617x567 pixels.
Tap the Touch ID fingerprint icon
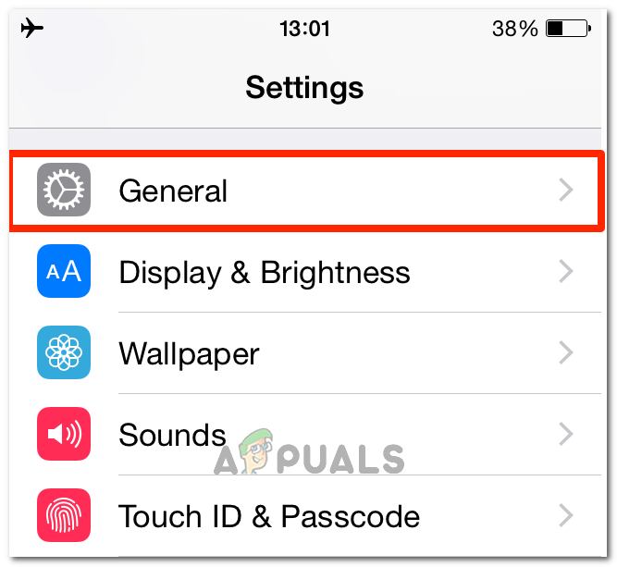point(64,515)
